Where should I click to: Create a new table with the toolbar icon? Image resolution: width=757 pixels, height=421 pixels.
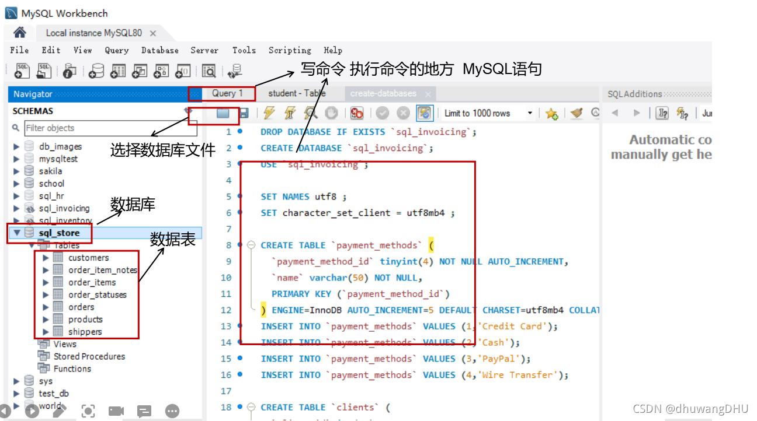pyautogui.click(x=118, y=71)
